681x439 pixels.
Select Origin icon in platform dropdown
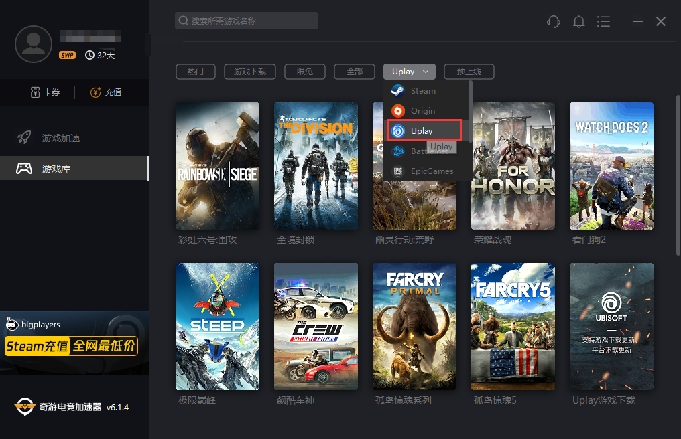tap(398, 110)
